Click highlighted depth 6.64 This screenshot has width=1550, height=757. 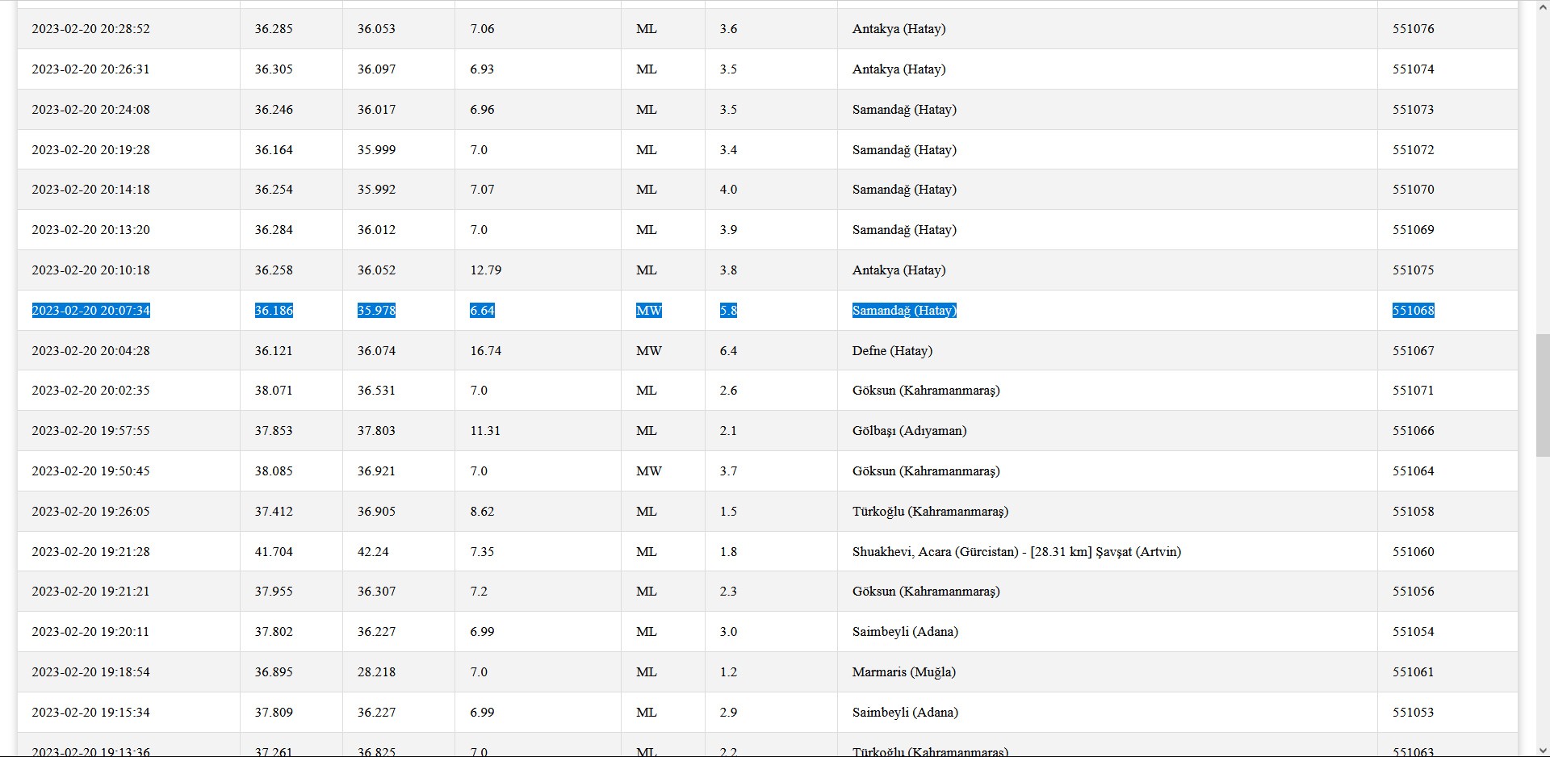482,311
